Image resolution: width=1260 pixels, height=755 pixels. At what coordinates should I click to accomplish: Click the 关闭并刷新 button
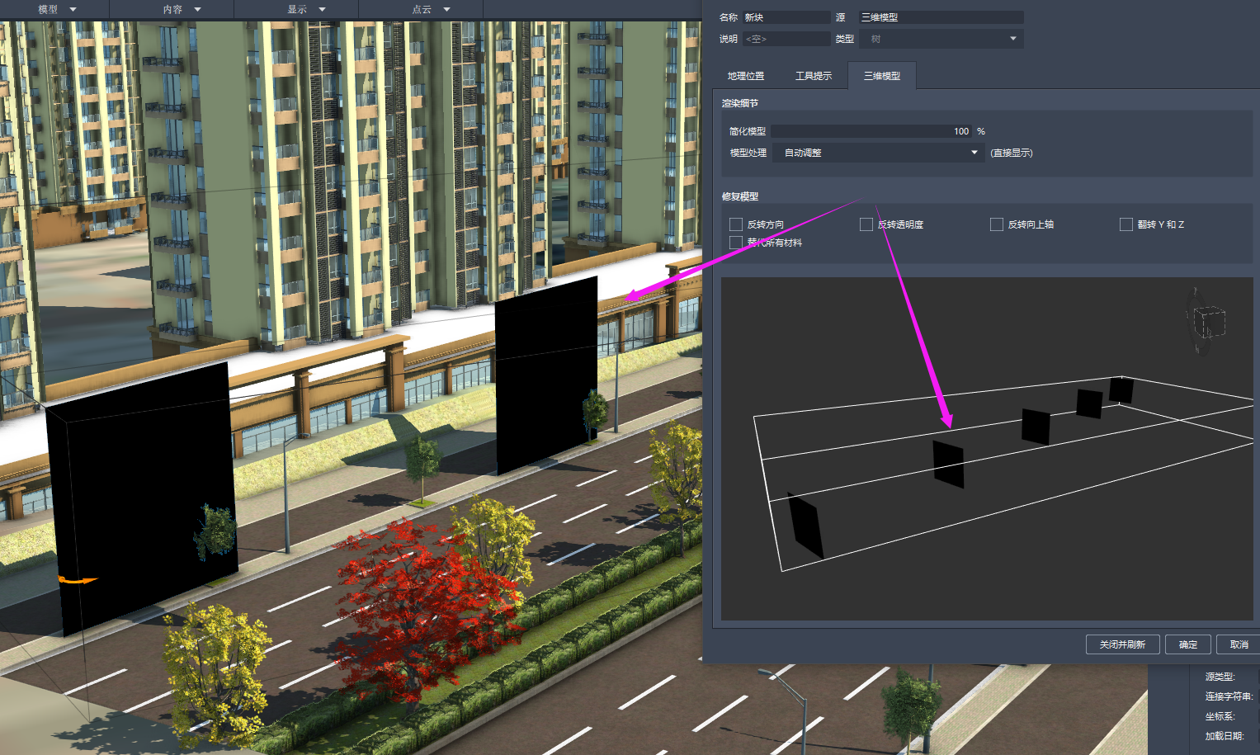point(1122,644)
